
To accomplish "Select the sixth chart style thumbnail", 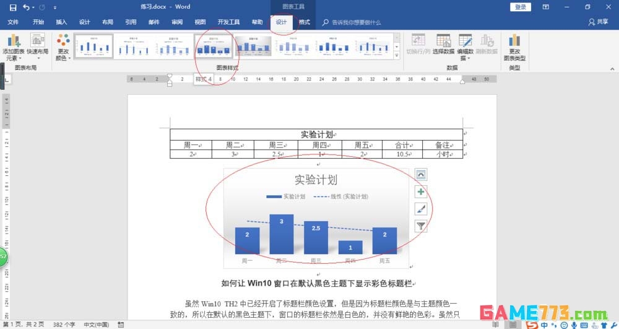I will (293, 46).
